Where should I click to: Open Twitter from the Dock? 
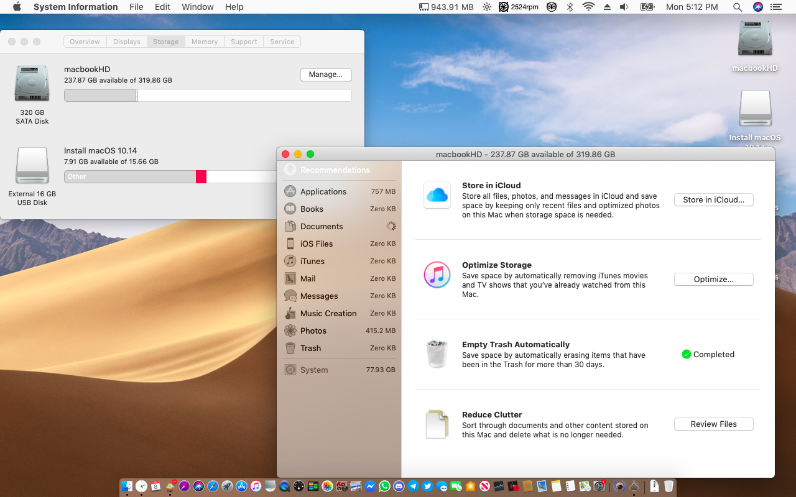click(x=428, y=486)
